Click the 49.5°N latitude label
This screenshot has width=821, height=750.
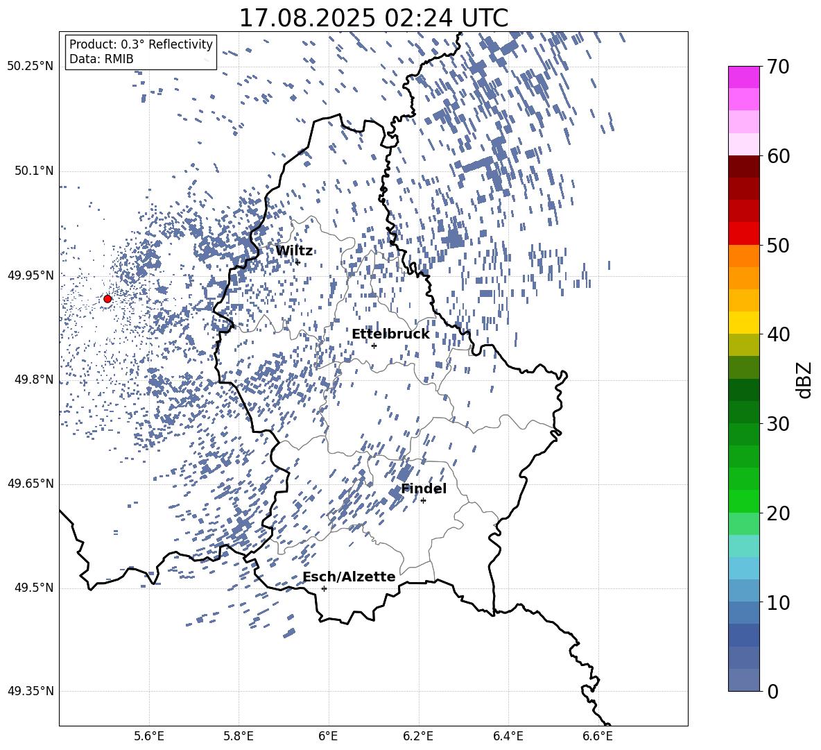pyautogui.click(x=34, y=588)
